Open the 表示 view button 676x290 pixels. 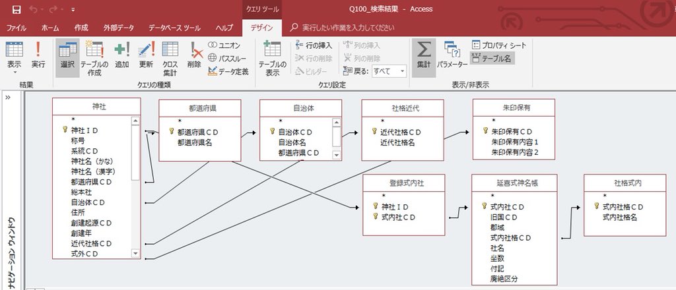(15, 53)
